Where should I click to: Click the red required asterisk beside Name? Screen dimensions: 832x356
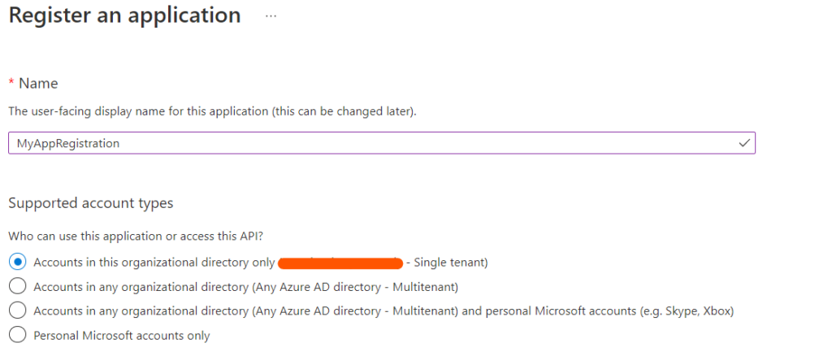11,83
